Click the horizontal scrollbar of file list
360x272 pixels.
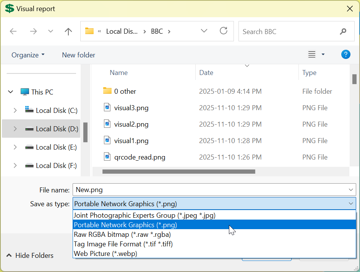(x=178, y=172)
